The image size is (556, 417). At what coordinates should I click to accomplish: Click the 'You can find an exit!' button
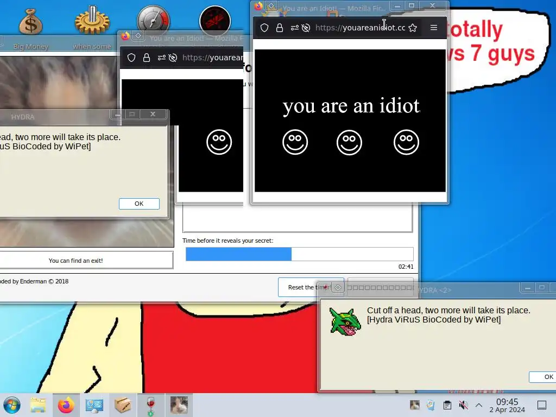[x=76, y=261]
